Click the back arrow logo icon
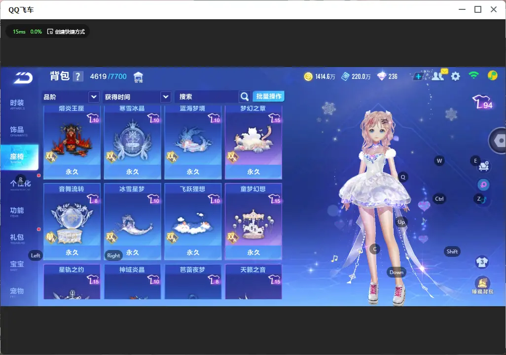 23,77
